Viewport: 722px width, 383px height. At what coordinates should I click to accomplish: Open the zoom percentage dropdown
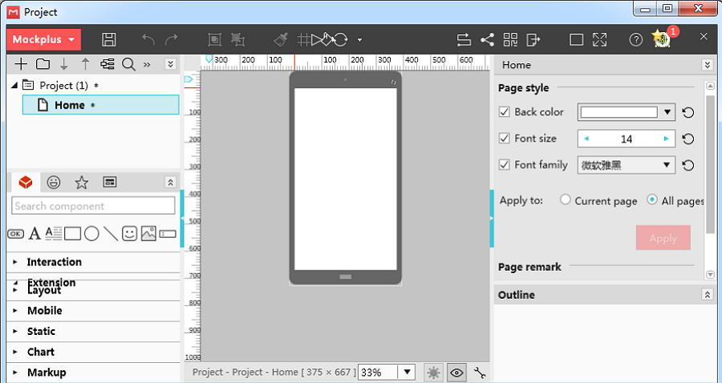[x=407, y=373]
